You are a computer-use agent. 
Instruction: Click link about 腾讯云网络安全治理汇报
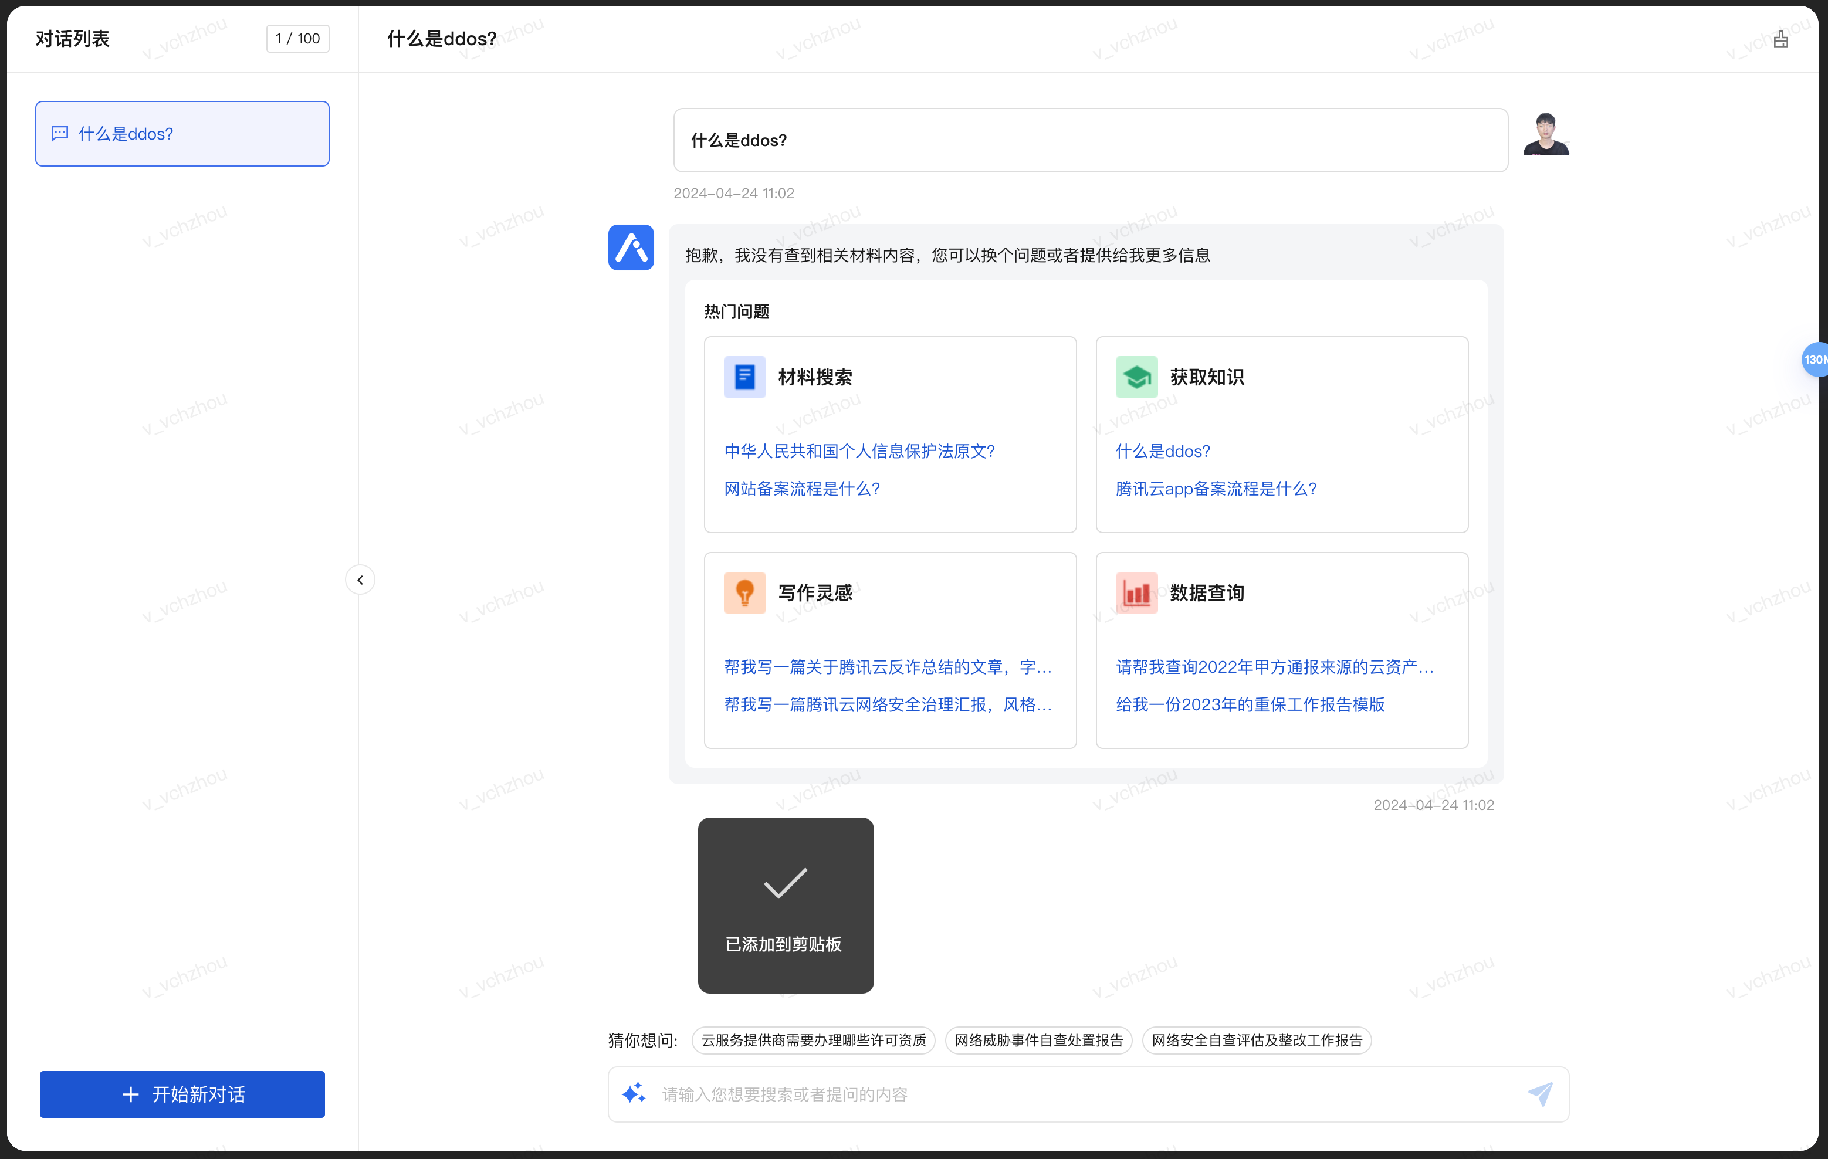[x=888, y=704]
